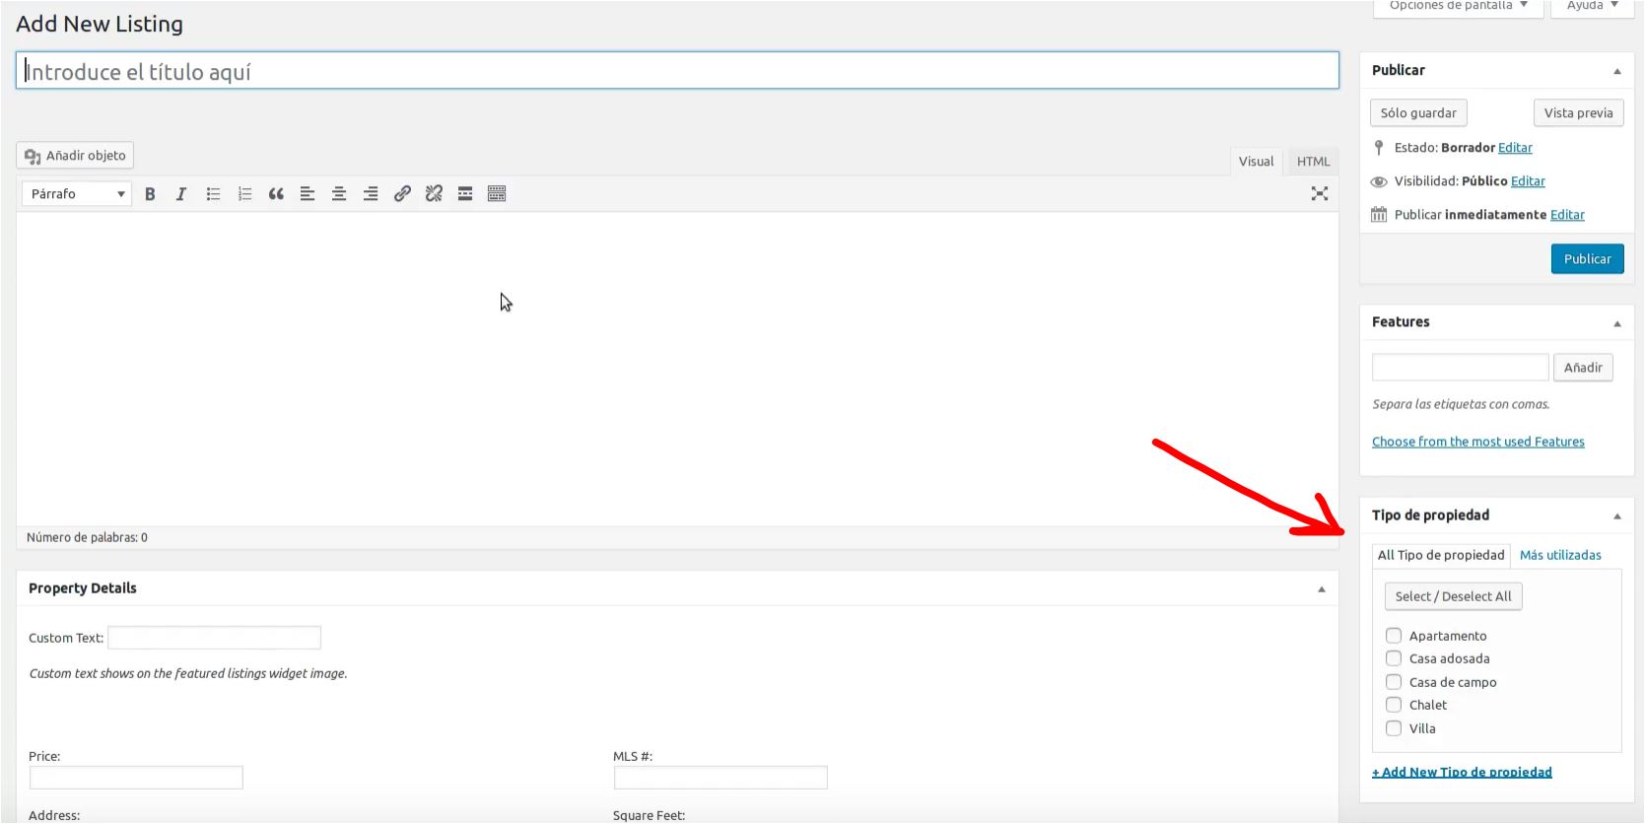Image resolution: width=1645 pixels, height=824 pixels.
Task: Align text left
Action: pyautogui.click(x=308, y=194)
